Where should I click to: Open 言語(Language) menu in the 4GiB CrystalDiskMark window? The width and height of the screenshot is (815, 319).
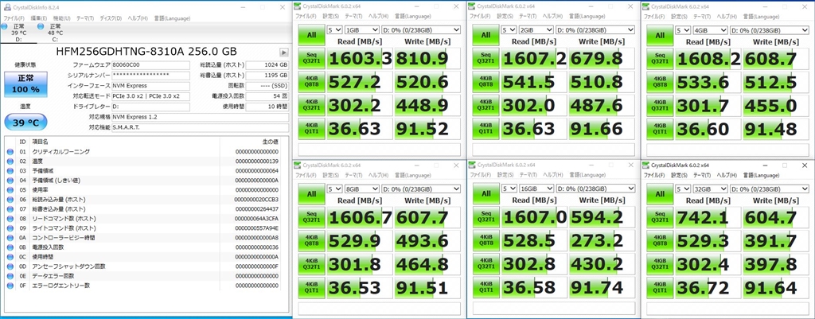coord(760,16)
